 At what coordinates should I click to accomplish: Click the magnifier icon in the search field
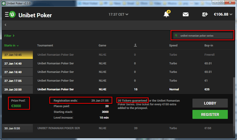coord(176,35)
